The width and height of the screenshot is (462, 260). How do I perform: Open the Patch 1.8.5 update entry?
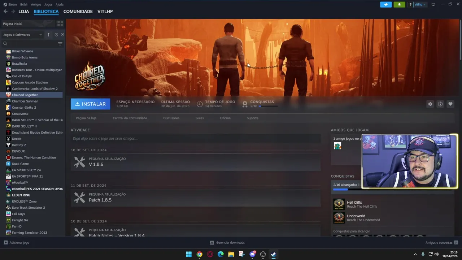coord(196,198)
